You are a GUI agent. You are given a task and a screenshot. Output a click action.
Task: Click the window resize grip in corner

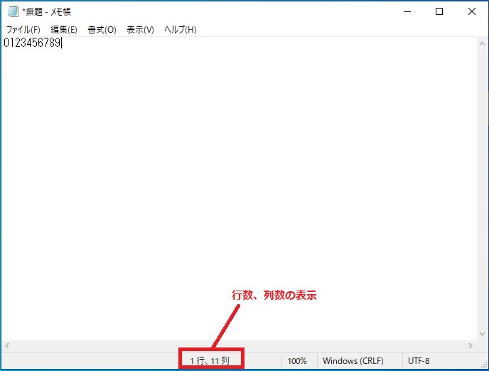[484, 366]
